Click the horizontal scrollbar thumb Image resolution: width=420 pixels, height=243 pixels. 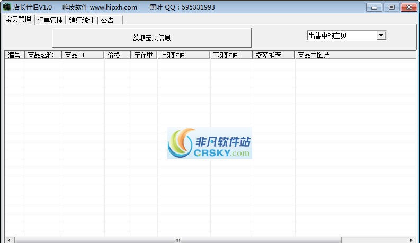pos(178,240)
